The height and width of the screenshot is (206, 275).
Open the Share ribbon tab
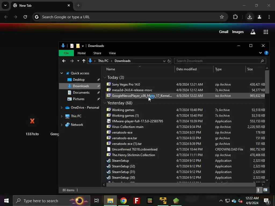coord(97,53)
